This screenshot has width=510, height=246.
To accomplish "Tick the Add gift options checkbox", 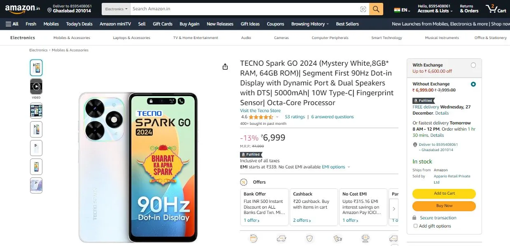I will pyautogui.click(x=415, y=226).
